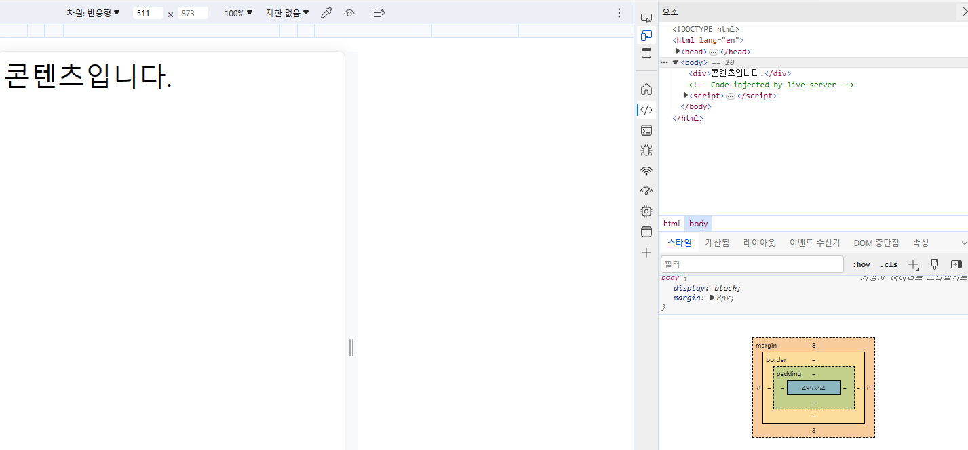This screenshot has width=968, height=450.
Task: Open the Performance gauge icon
Action: (646, 191)
